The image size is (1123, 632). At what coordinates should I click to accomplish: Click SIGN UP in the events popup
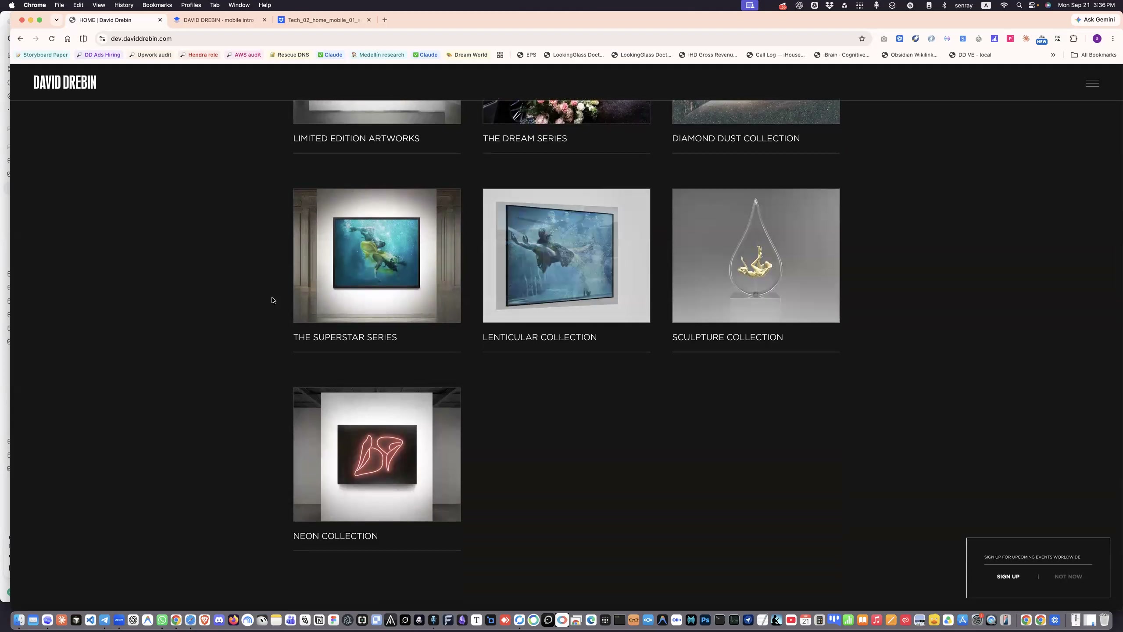[x=1008, y=577]
